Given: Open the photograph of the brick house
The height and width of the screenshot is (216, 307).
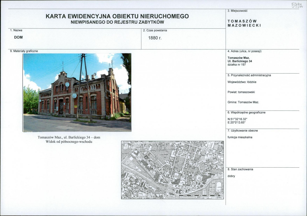Looking at the screenshot, I should 77,93.
